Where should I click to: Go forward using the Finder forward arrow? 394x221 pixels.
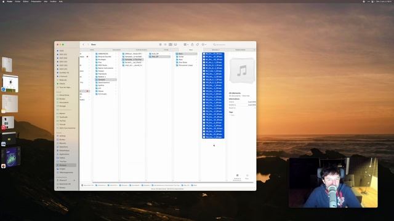[88, 45]
